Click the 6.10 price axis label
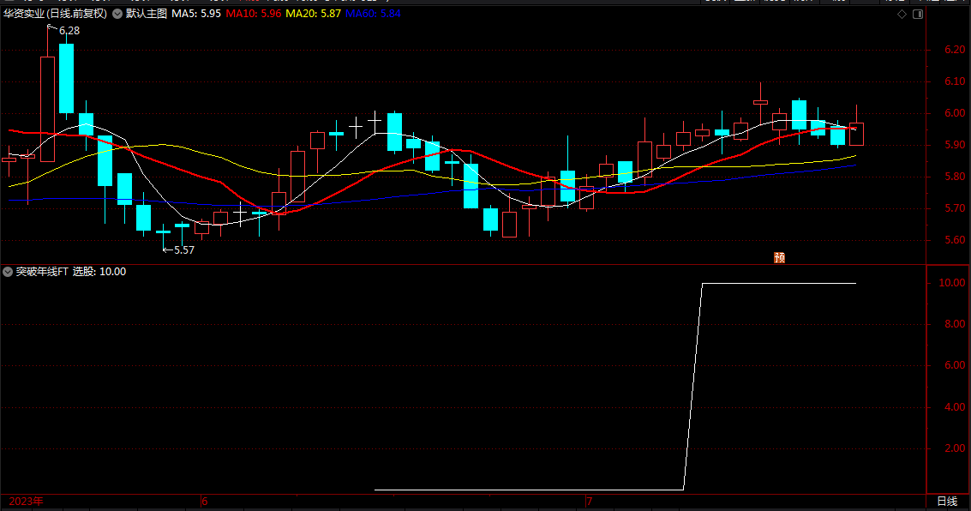 (x=955, y=81)
